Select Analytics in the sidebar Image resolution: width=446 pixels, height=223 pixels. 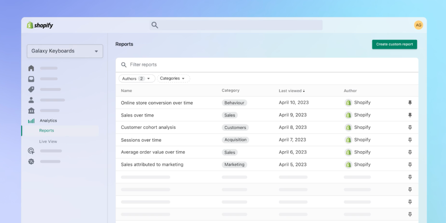[49, 121]
